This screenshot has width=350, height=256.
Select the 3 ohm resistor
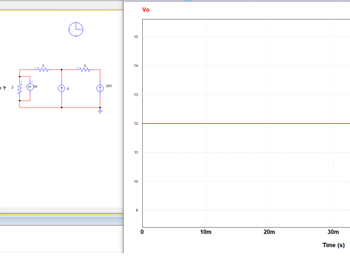point(43,69)
